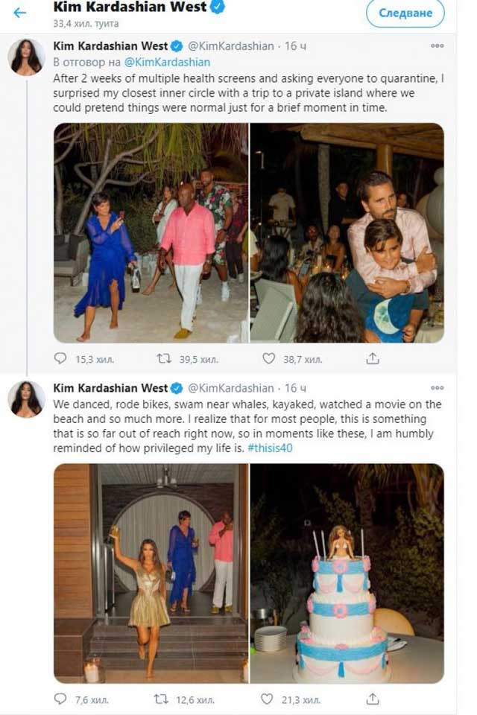Open the gold dress photo

click(150, 573)
